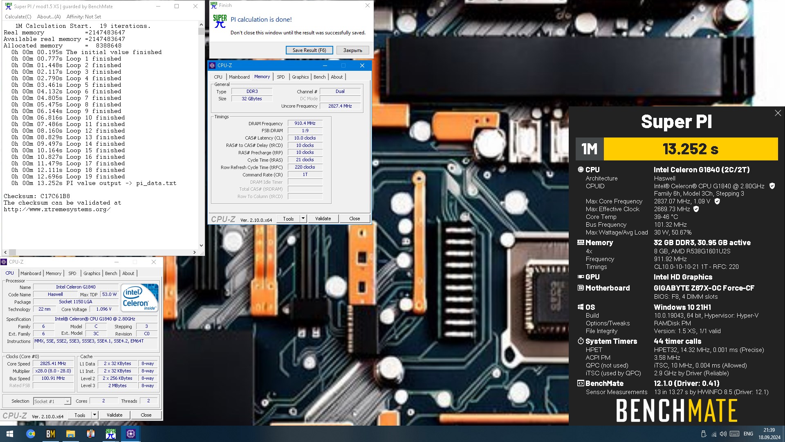Close the BenchMate Super PI result panel
The image size is (785, 442).
[778, 113]
